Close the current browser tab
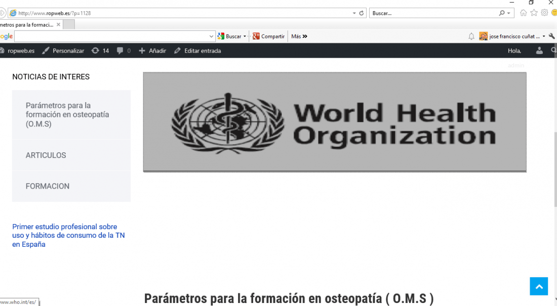Image resolution: width=557 pixels, height=306 pixels. pos(58,24)
